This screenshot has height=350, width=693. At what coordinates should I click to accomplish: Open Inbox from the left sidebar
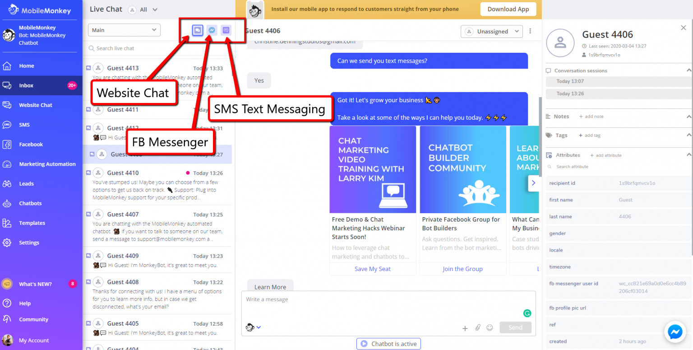[x=26, y=85]
